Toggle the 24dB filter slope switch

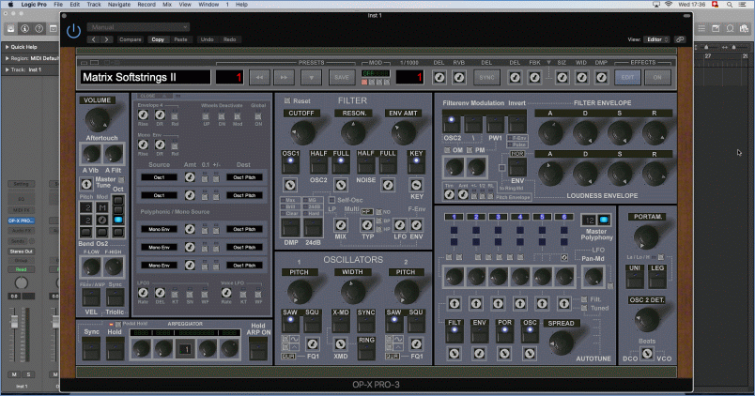pos(313,228)
